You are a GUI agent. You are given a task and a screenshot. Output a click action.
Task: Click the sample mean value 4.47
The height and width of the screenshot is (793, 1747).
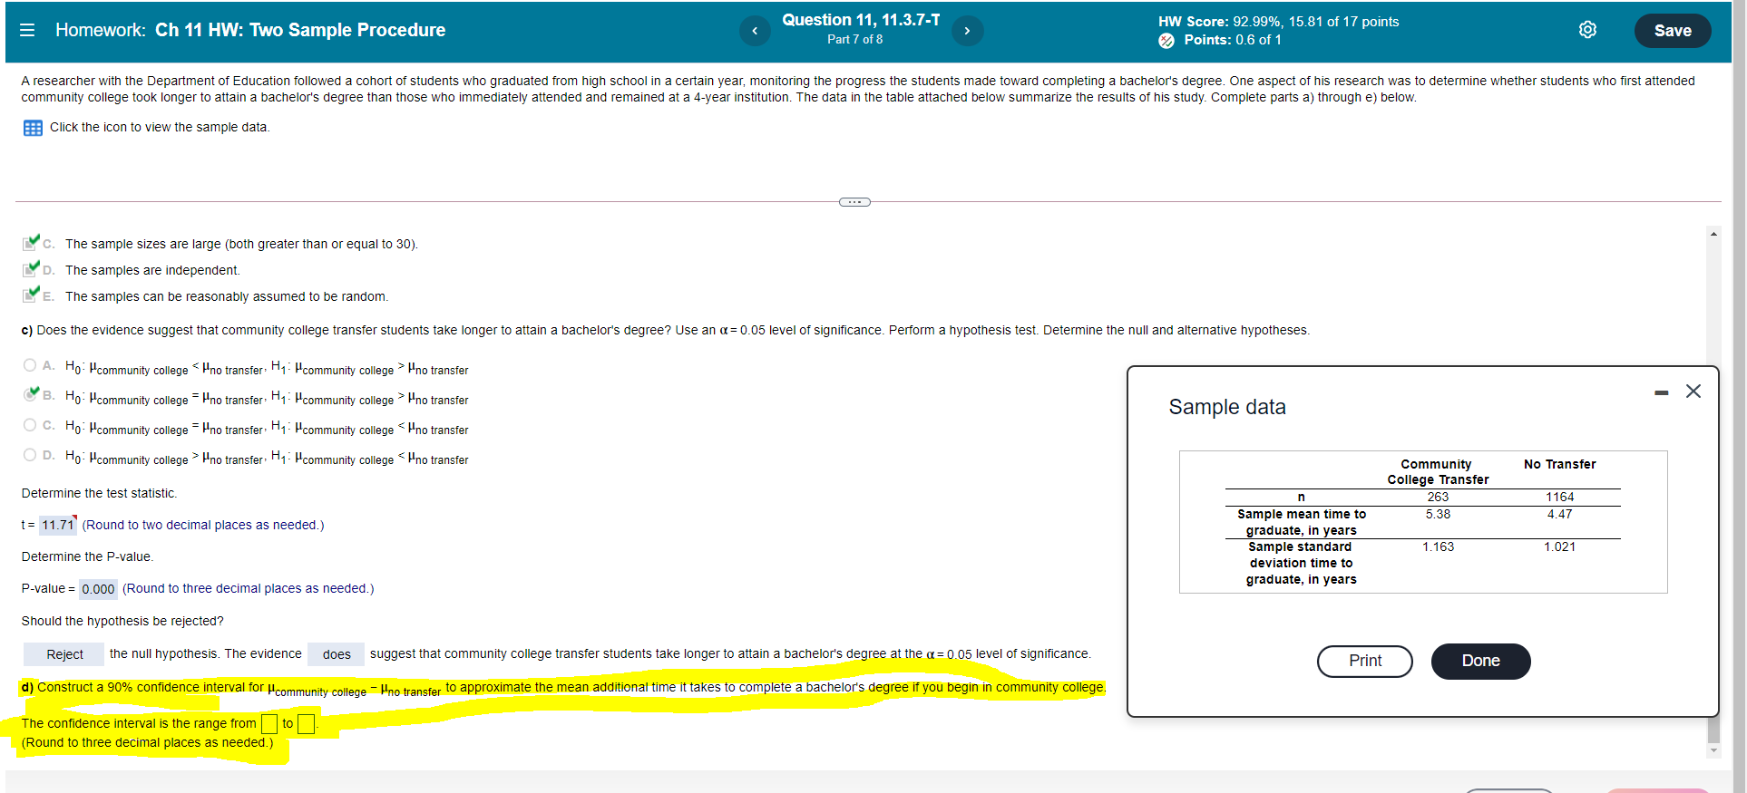[x=1560, y=514]
